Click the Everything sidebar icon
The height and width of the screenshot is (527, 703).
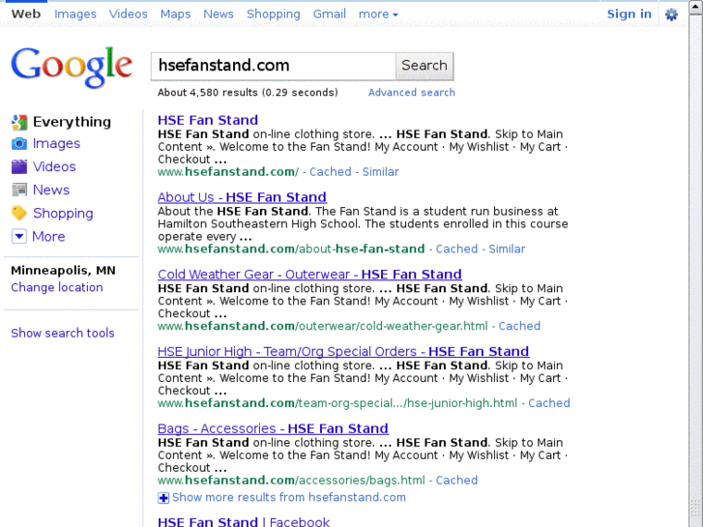(19, 122)
